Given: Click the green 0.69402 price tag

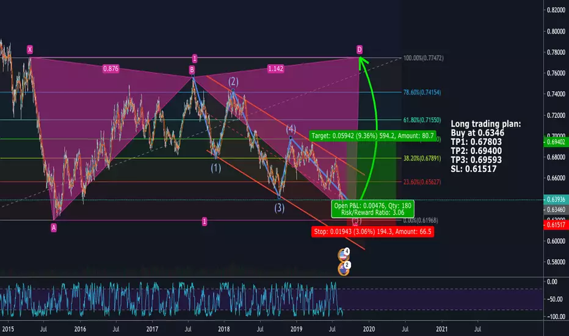Looking at the screenshot, I should (556, 142).
